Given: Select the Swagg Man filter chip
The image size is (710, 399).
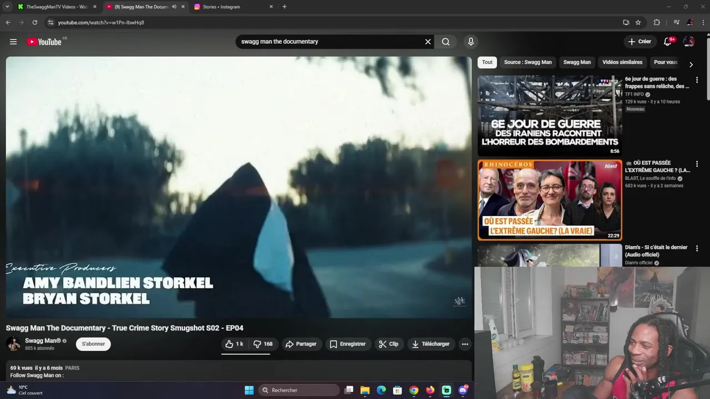Looking at the screenshot, I should coord(577,62).
